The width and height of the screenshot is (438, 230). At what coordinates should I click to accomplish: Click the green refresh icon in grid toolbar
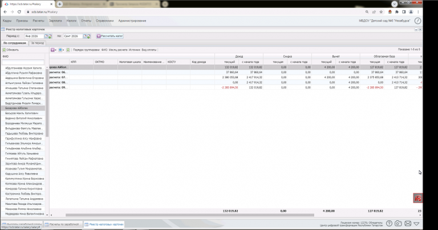[x=68, y=50]
